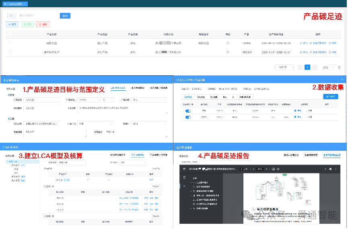Click the edit icon link in the second product row
This screenshot has height=229, width=348.
(304, 52)
